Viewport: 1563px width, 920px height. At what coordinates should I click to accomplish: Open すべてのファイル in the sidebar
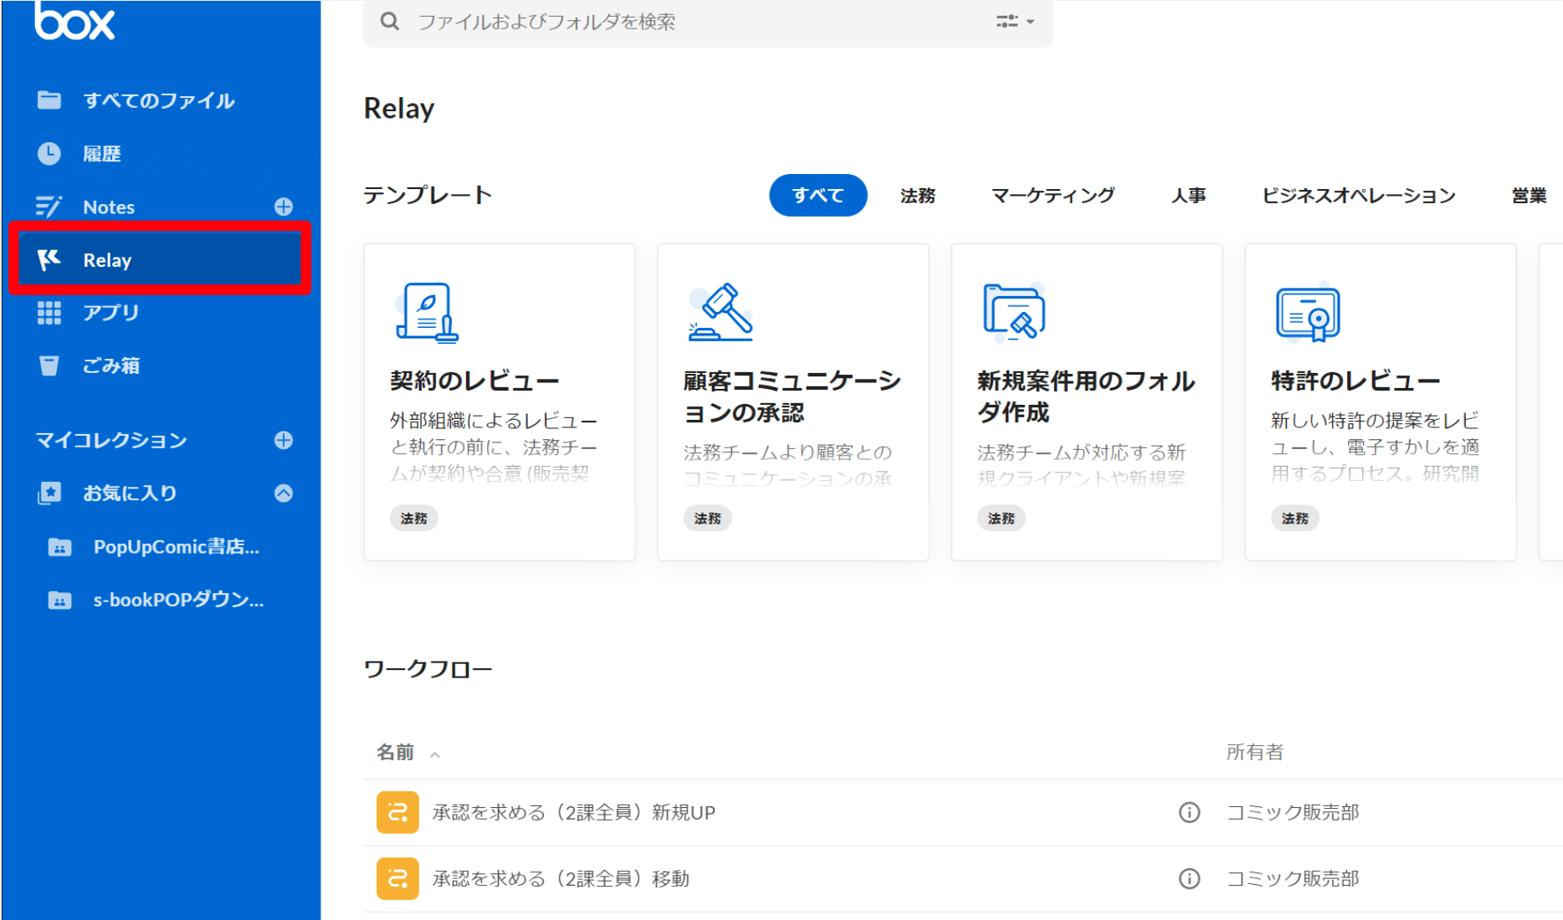159,100
